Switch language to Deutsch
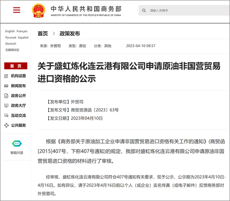The width and height of the screenshot is (230, 201). pyautogui.click(x=11, y=43)
